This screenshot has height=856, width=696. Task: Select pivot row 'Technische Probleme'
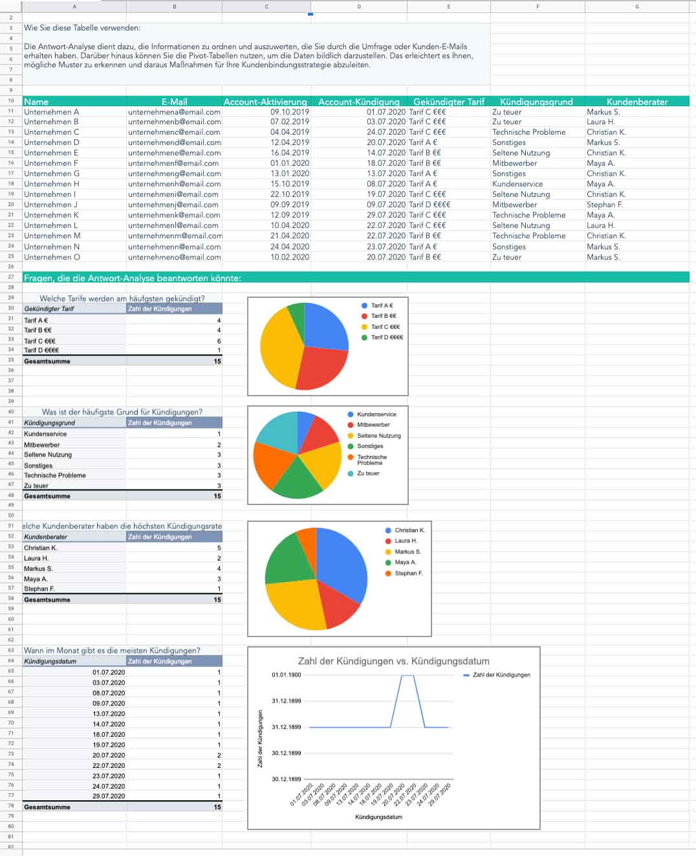[x=74, y=475]
